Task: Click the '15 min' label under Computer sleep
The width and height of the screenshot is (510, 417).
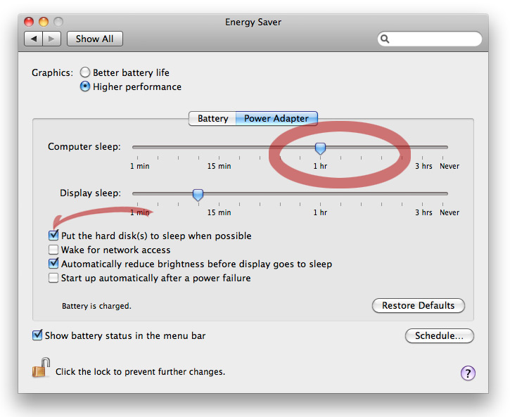Action: [219, 166]
